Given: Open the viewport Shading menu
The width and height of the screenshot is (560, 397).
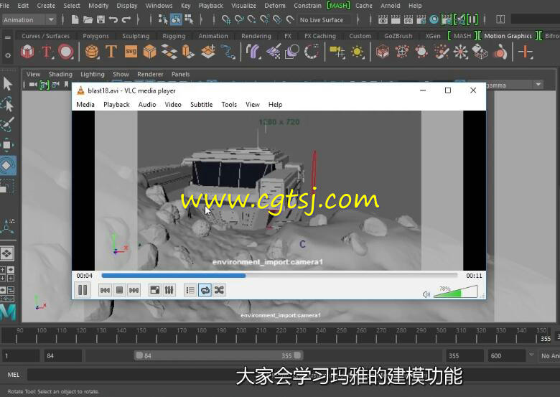Looking at the screenshot, I should (x=60, y=74).
